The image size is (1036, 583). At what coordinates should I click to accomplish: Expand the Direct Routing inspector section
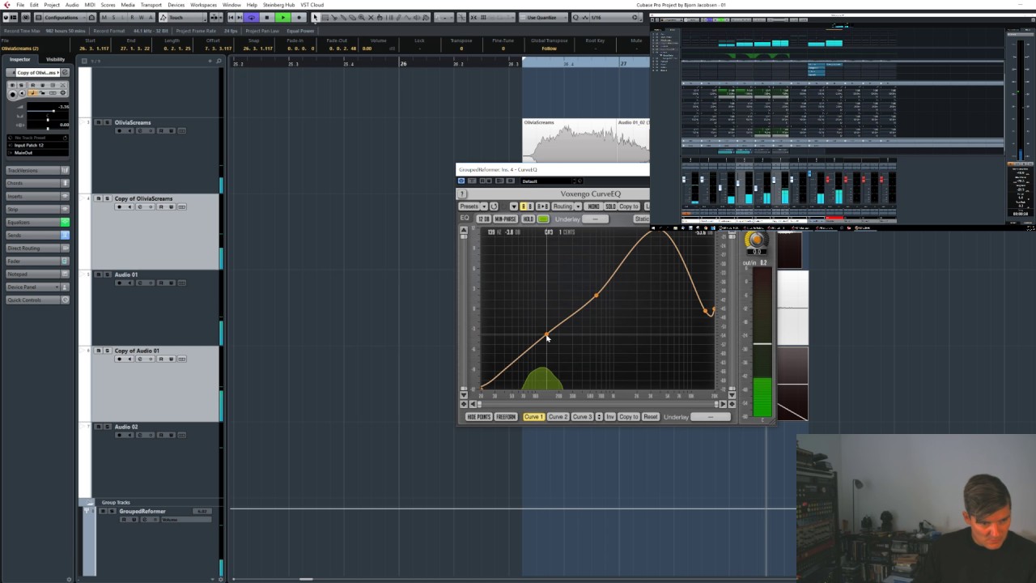(37, 248)
